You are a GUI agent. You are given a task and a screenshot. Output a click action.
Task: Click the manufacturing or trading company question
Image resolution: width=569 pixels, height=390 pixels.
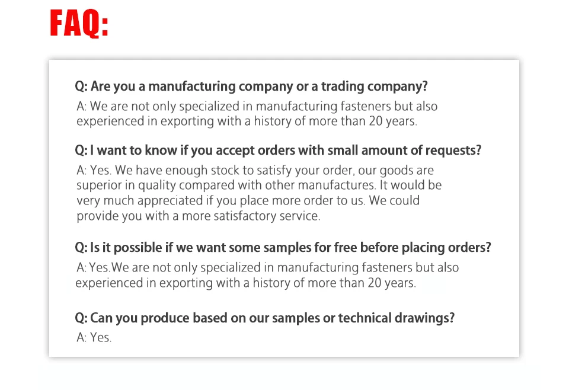251,87
